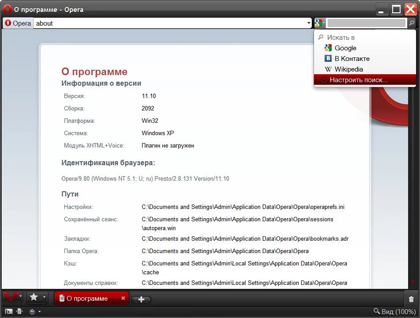Screen dimensions: 420x318
Task: Click platform value 'Win32'
Action: pos(150,121)
